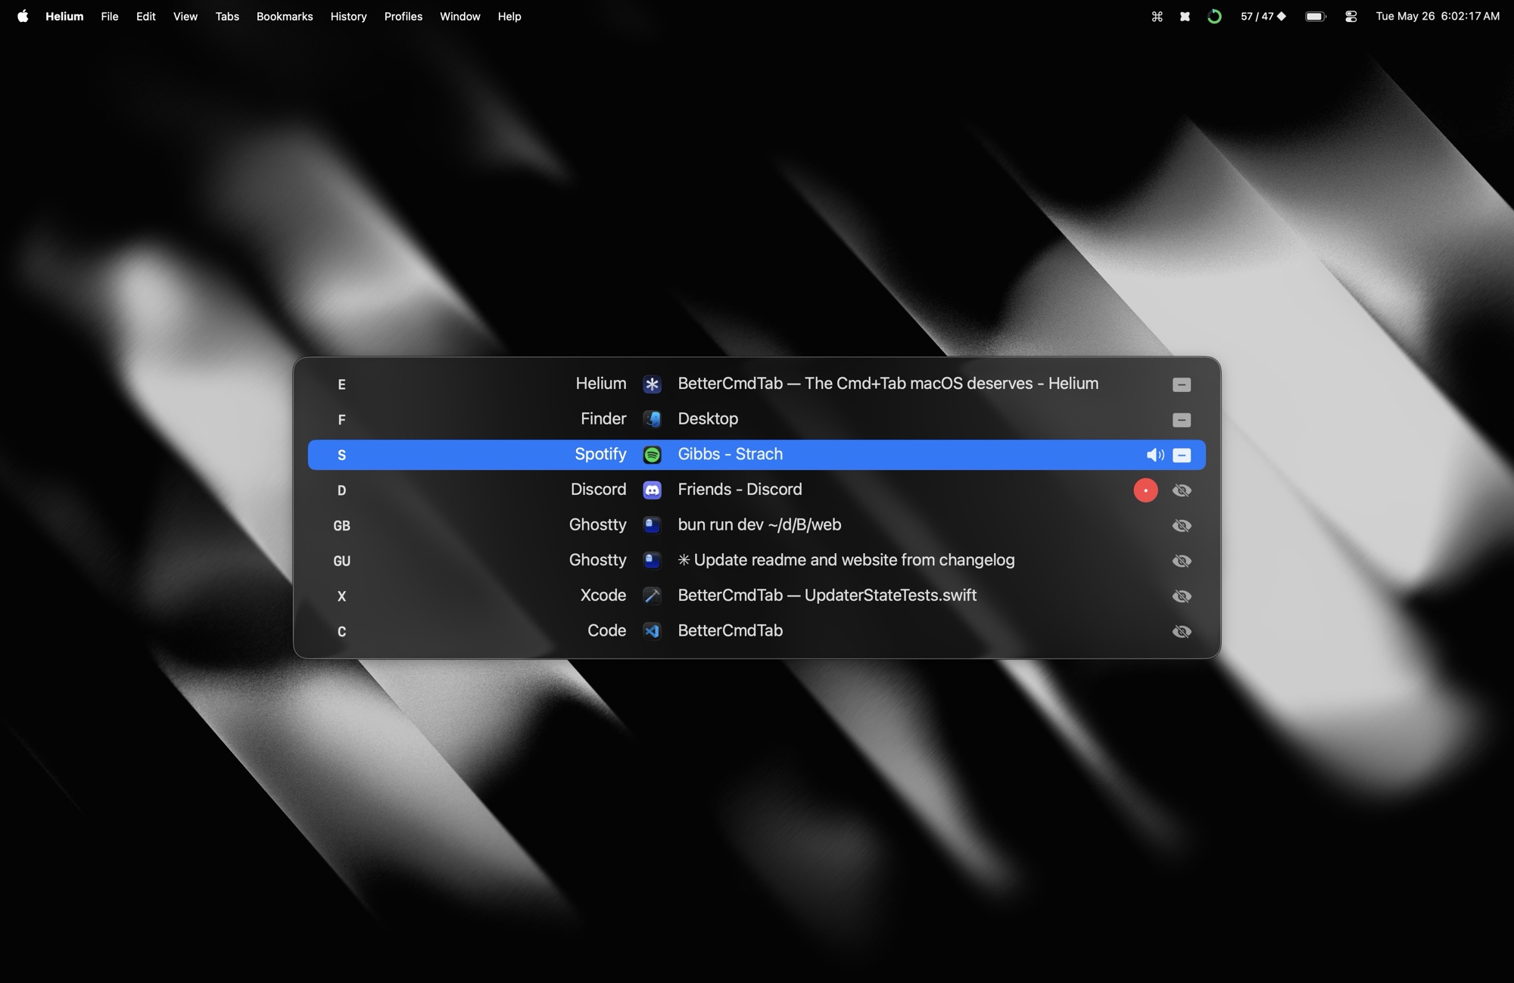Screen dimensions: 1514x983
Task: Click the VS Code icon in switcher
Action: coord(652,631)
